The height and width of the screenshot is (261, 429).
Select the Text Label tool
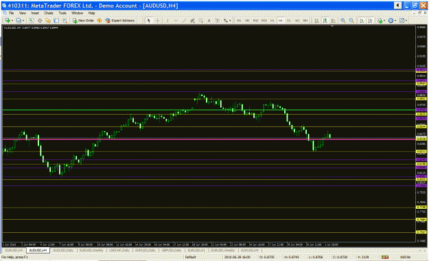(217, 21)
